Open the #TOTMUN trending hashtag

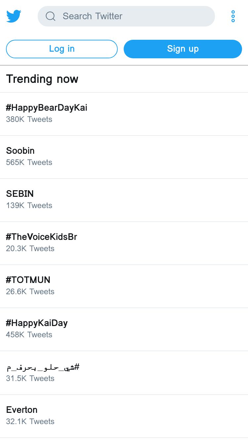point(28,280)
